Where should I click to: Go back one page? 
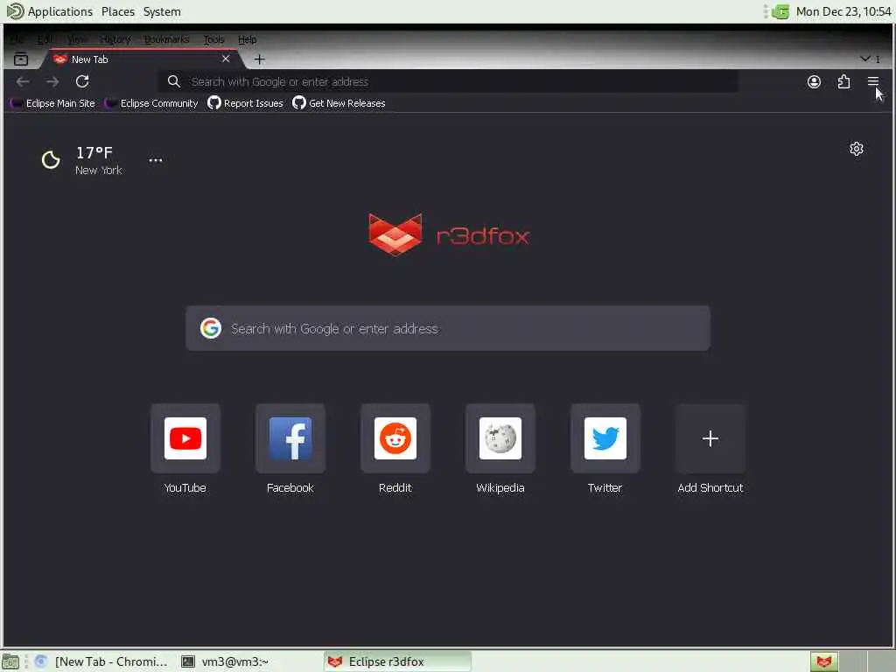coord(23,81)
